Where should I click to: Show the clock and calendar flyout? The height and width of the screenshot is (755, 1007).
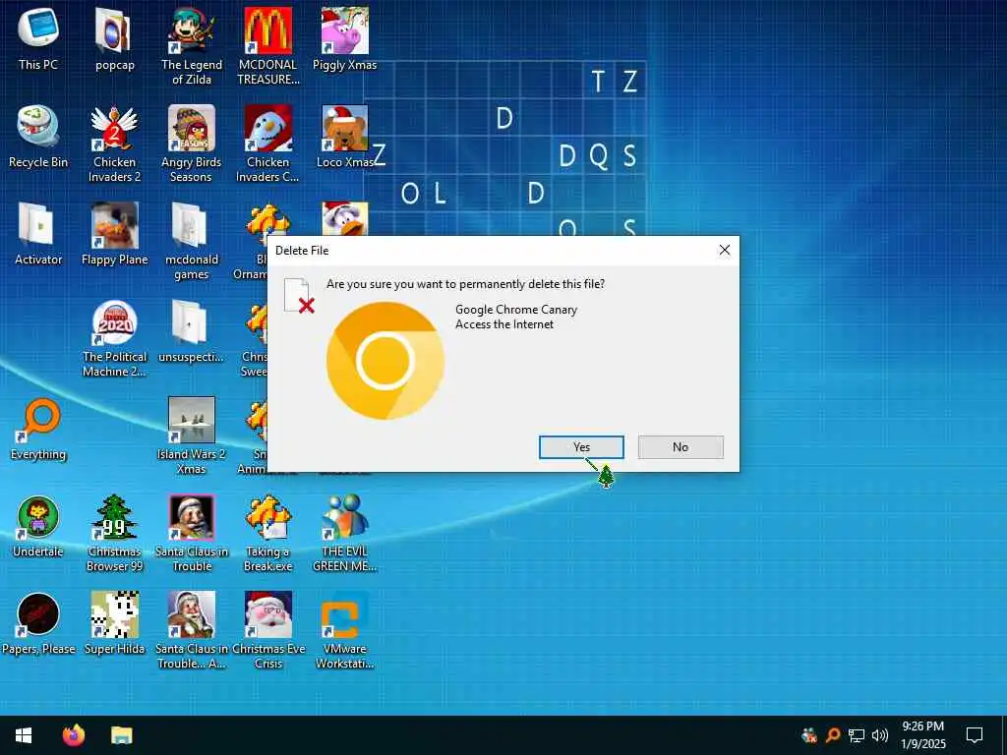[922, 735]
